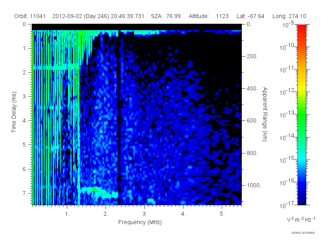Click the Apparent Range (km) axis label

265,114
